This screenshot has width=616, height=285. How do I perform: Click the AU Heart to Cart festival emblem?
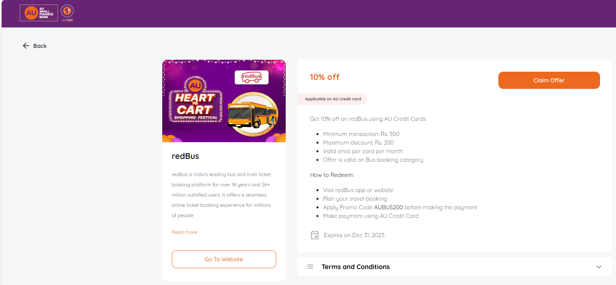(195, 102)
